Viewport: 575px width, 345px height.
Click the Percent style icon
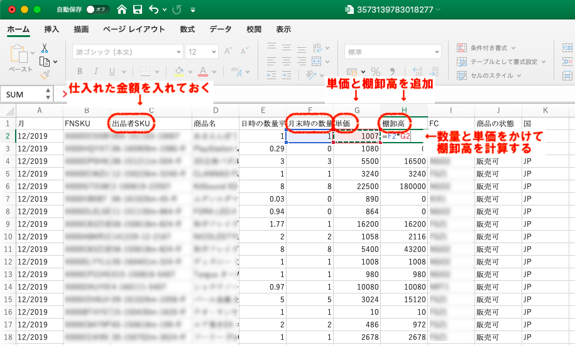(x=376, y=72)
